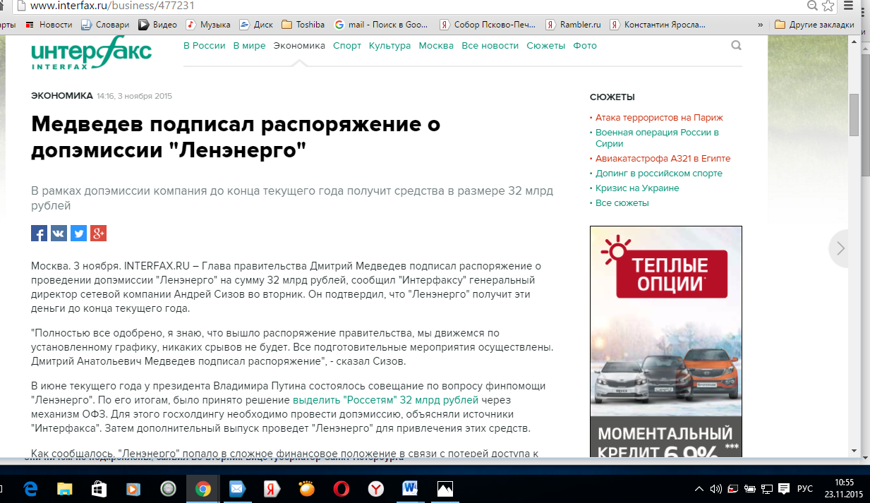Screen dimensions: 870x503
Task: Share article on Google Plus
Action: 98,233
